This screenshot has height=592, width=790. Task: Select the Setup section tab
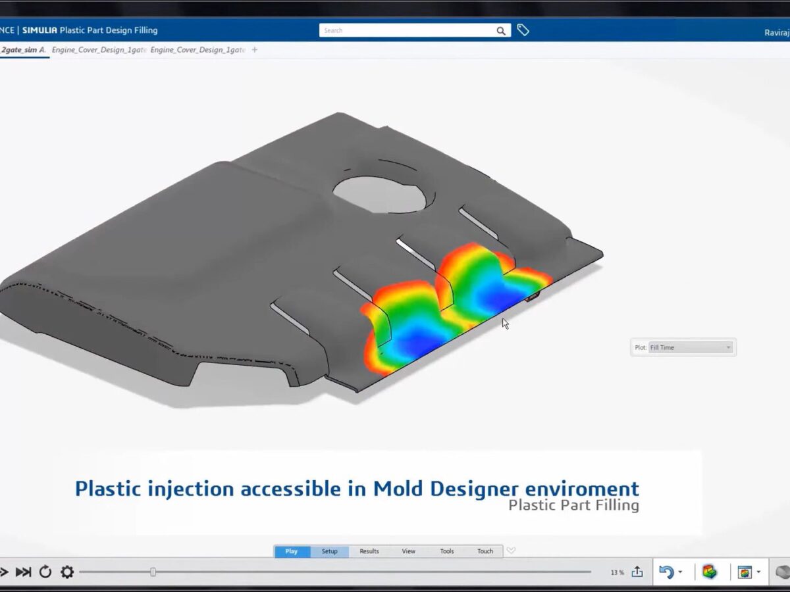330,551
